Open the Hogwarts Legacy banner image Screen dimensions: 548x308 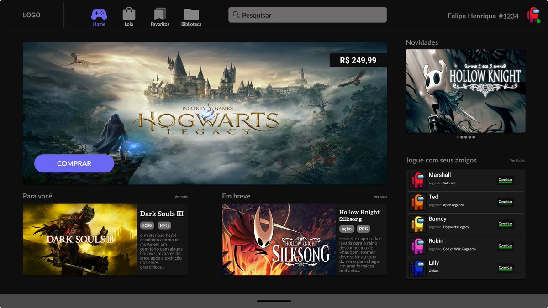[x=205, y=113]
